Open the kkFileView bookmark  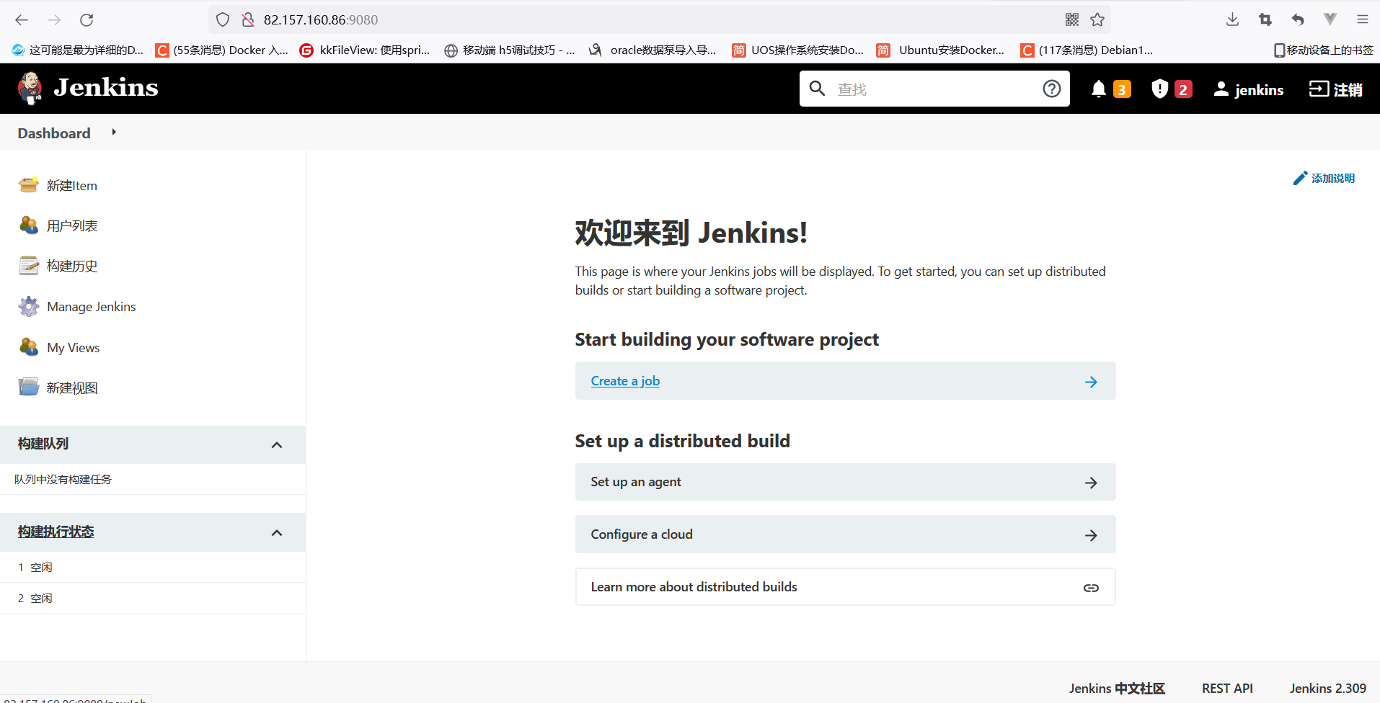click(x=365, y=50)
